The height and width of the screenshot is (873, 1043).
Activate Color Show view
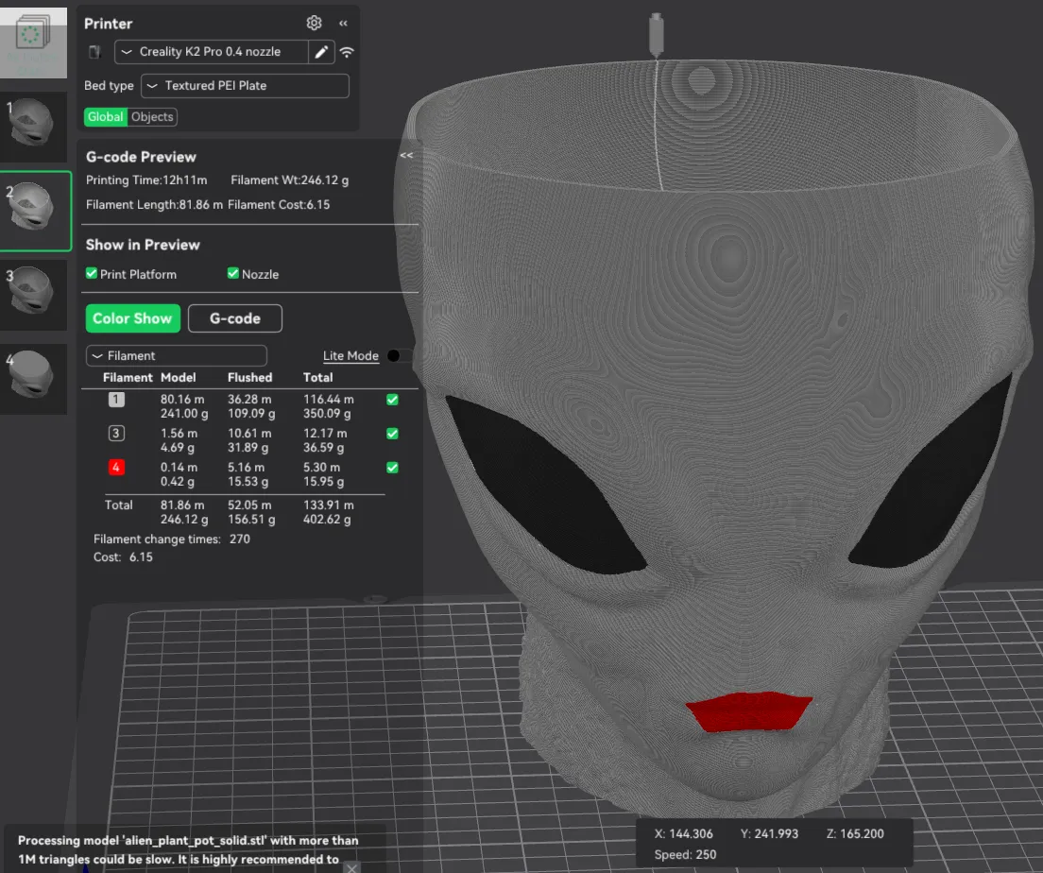[x=133, y=318]
